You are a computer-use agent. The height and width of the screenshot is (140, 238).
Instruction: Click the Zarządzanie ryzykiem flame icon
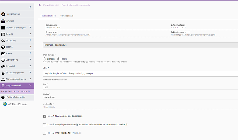3,73
